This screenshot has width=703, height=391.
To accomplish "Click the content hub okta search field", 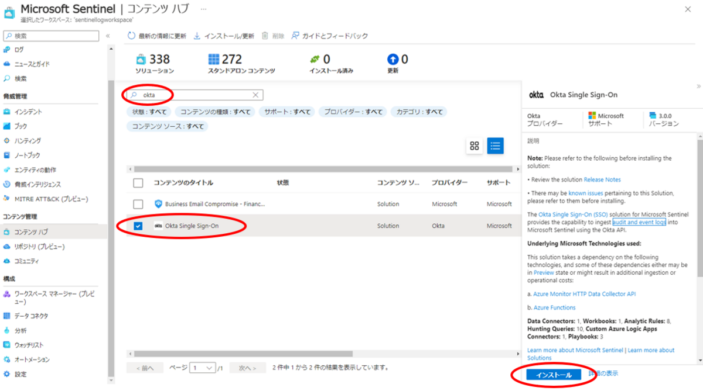I will [x=195, y=95].
